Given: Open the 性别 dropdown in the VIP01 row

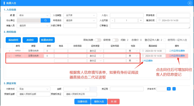Looking at the screenshot, I should (133, 51).
